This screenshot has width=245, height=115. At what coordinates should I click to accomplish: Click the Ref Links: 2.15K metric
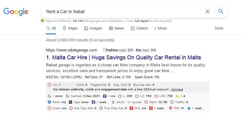pos(119,77)
